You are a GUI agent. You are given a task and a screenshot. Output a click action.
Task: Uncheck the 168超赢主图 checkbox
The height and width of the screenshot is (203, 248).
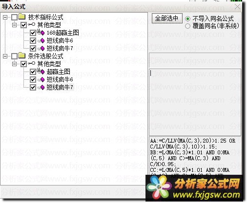(x=33, y=33)
